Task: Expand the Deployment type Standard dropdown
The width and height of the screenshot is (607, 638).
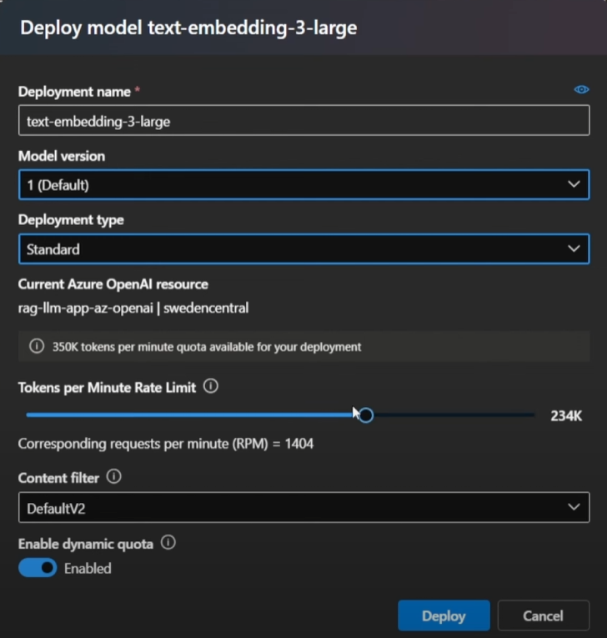Action: [x=303, y=249]
